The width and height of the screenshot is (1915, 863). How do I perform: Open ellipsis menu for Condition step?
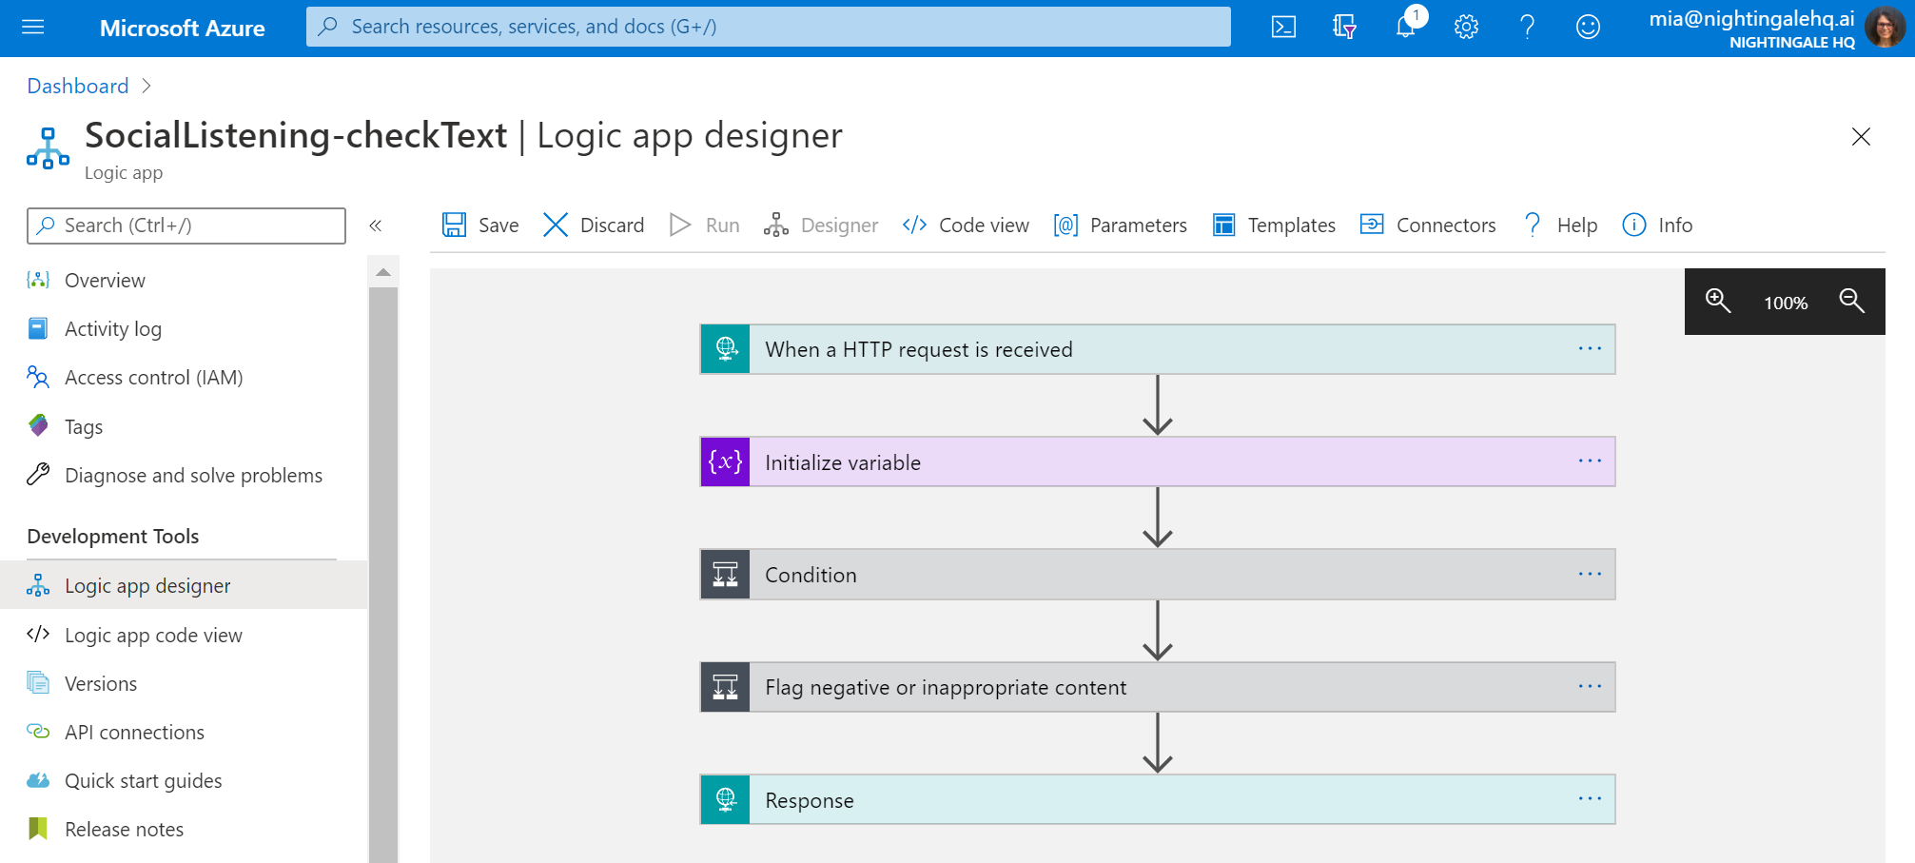(1590, 574)
